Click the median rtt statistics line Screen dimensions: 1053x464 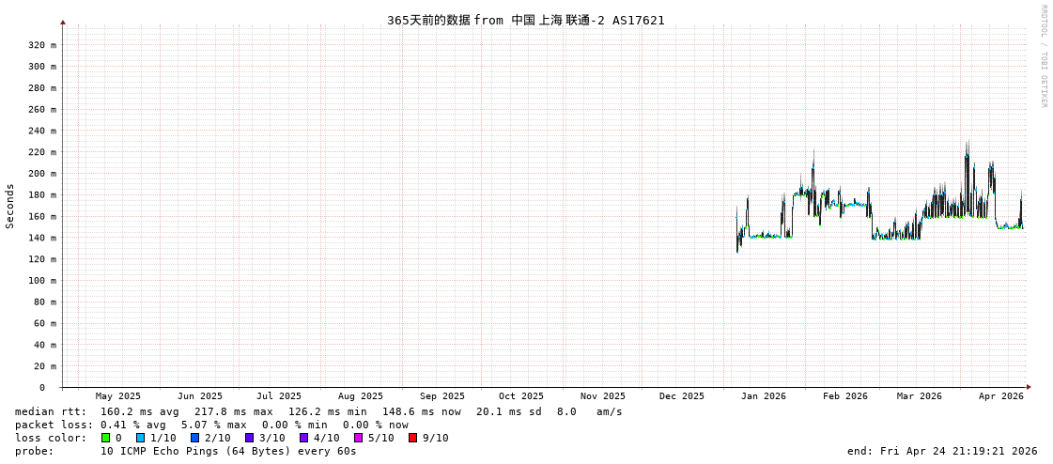317,411
